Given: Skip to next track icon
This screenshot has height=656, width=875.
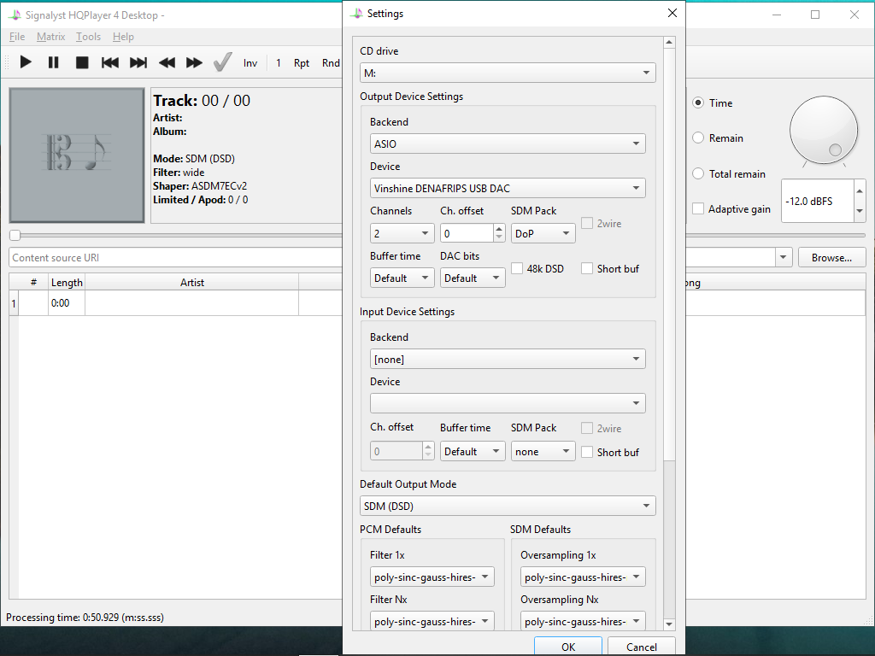Looking at the screenshot, I should [138, 62].
